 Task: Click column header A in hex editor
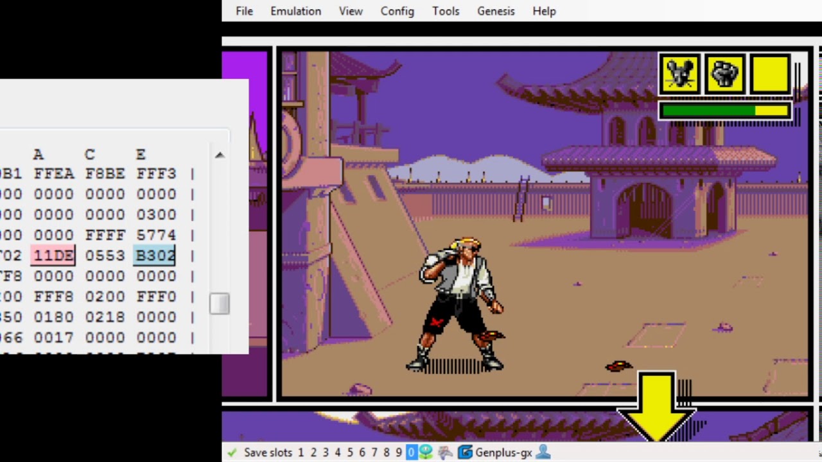[39, 155]
